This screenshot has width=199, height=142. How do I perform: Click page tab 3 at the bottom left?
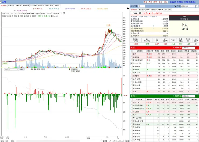pos(6,141)
